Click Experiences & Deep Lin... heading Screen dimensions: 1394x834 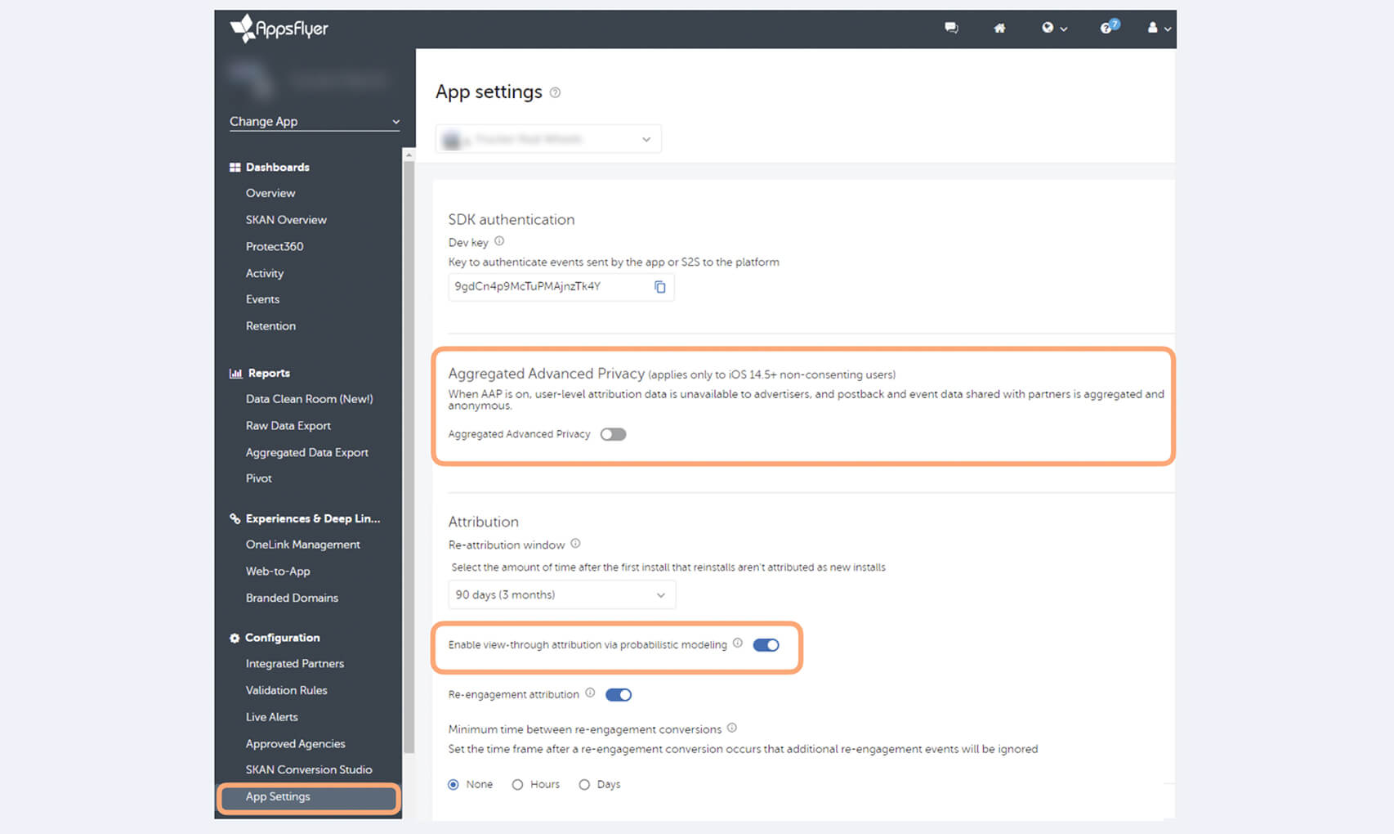click(x=313, y=518)
